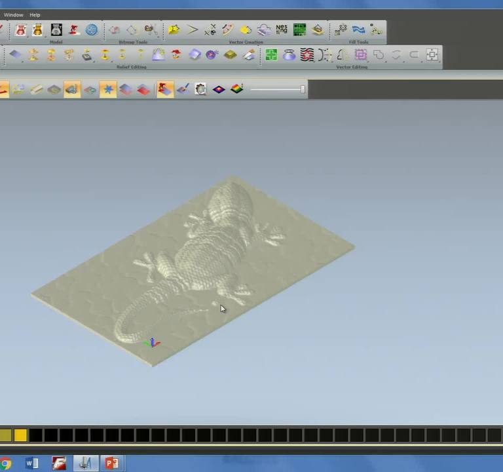Toggle the highlighted blue star view button
The width and height of the screenshot is (503, 472).
(x=107, y=89)
